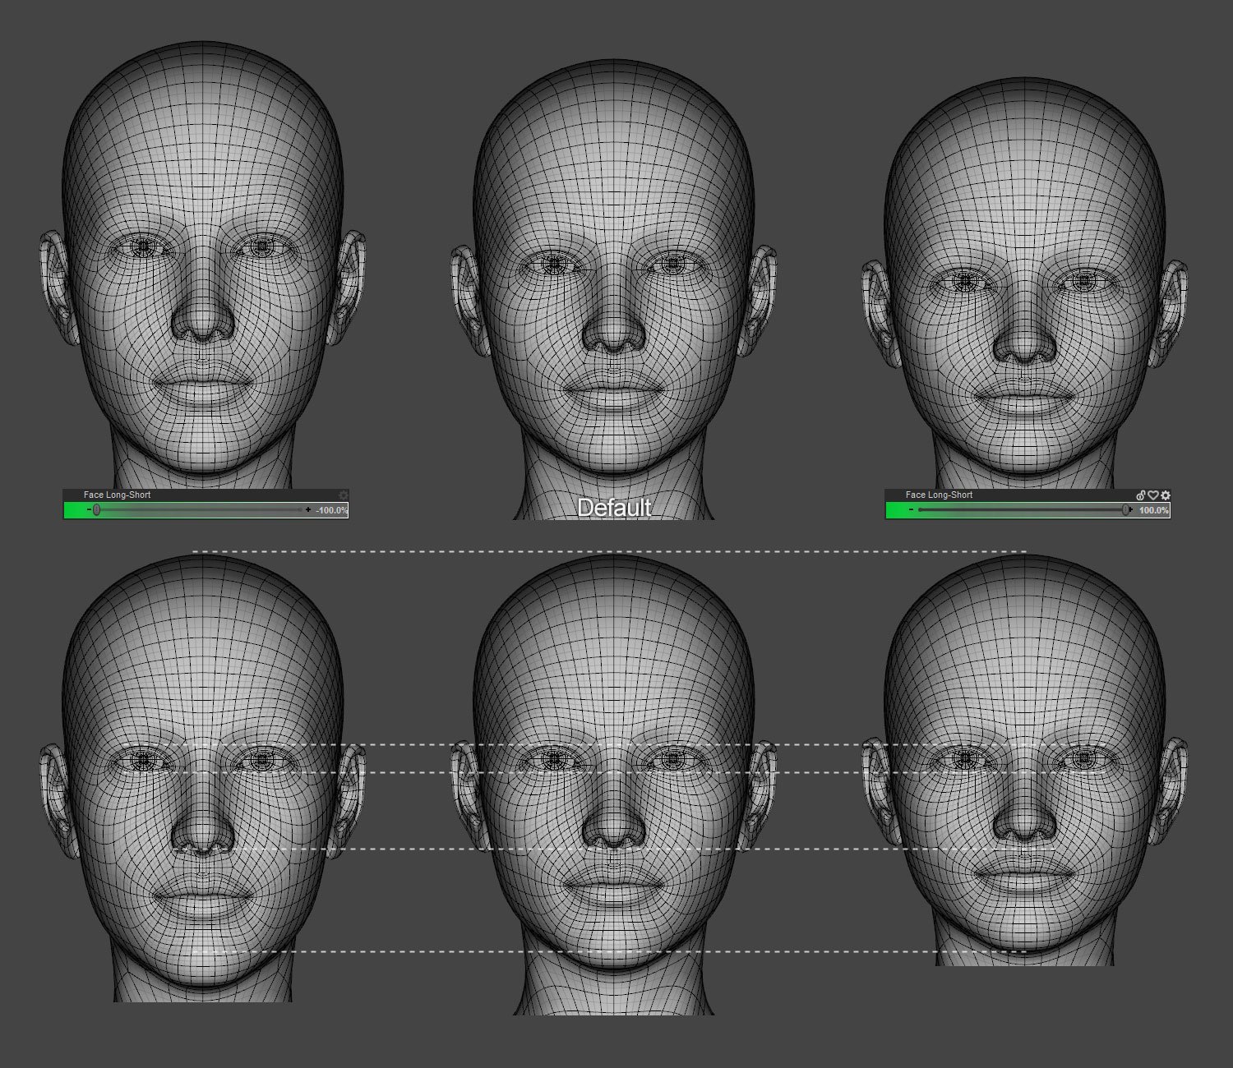This screenshot has width=1233, height=1068.
Task: Click the minus button on the -100.0% slider
Action: pos(89,509)
